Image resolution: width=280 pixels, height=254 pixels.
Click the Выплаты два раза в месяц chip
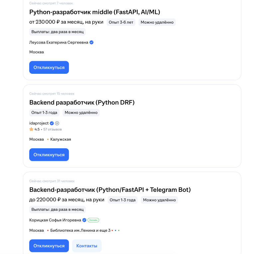coord(57,32)
